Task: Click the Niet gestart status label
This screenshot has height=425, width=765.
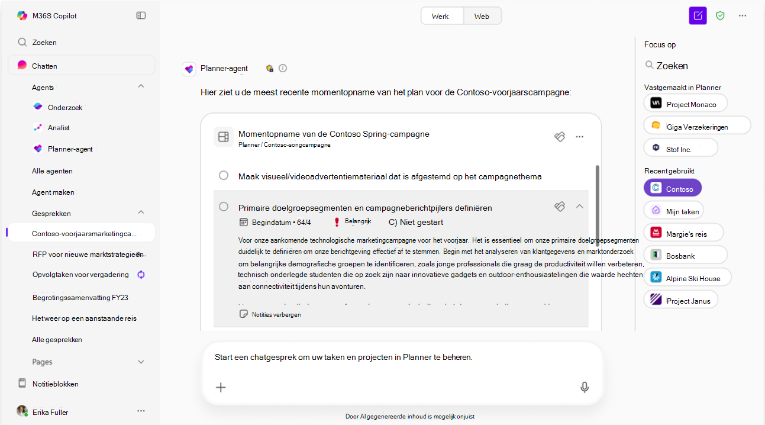Action: pos(416,223)
